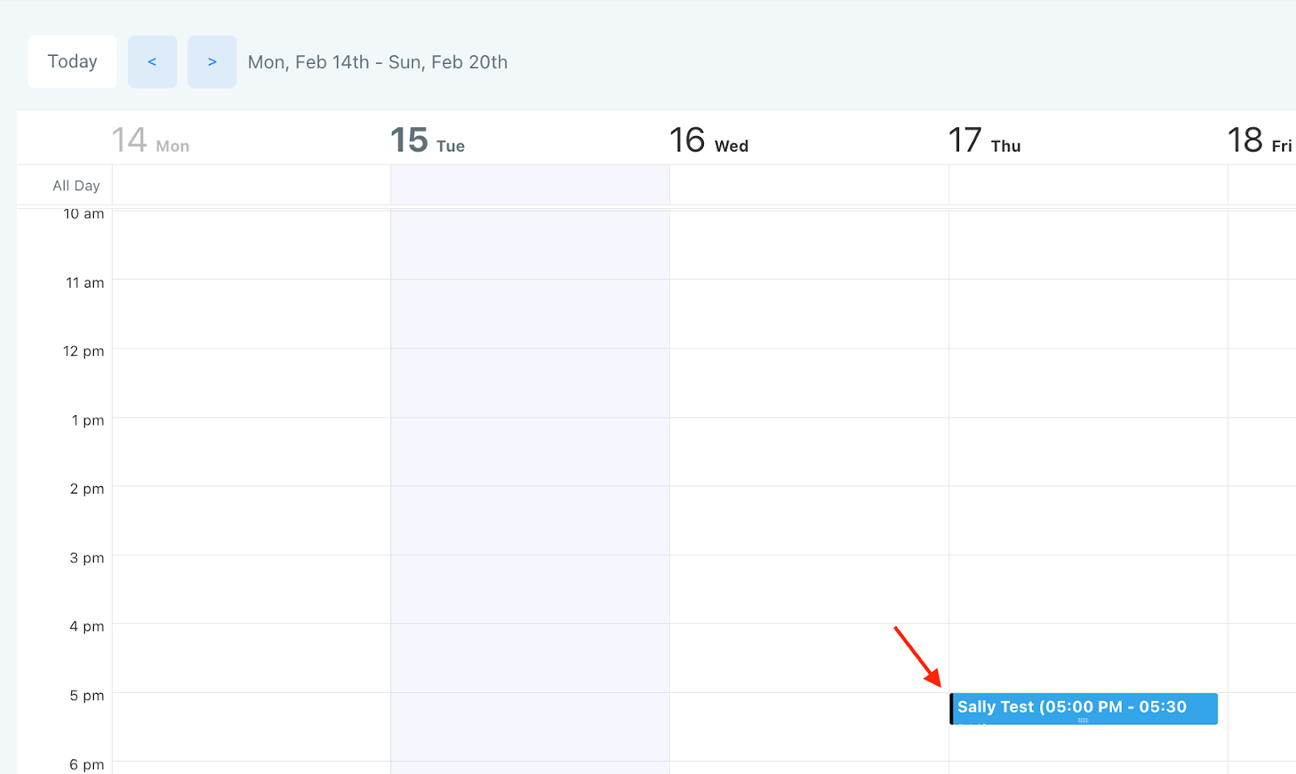
Task: Click the 12 pm slot on Tuesday 15
Action: click(x=530, y=383)
